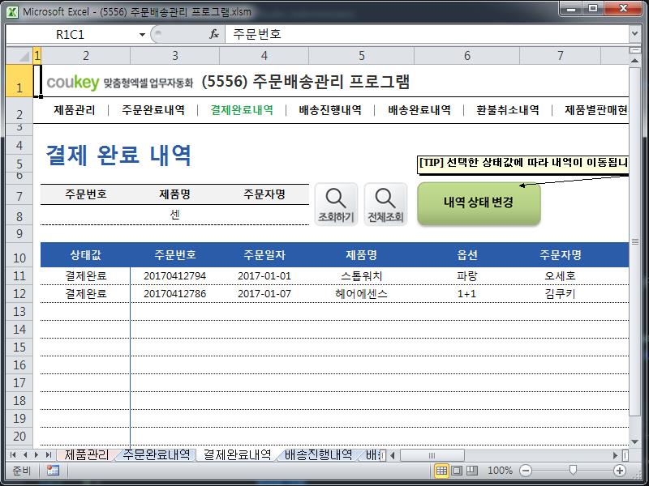
Task: Select the 제품관리 sheet tab
Action: point(87,455)
